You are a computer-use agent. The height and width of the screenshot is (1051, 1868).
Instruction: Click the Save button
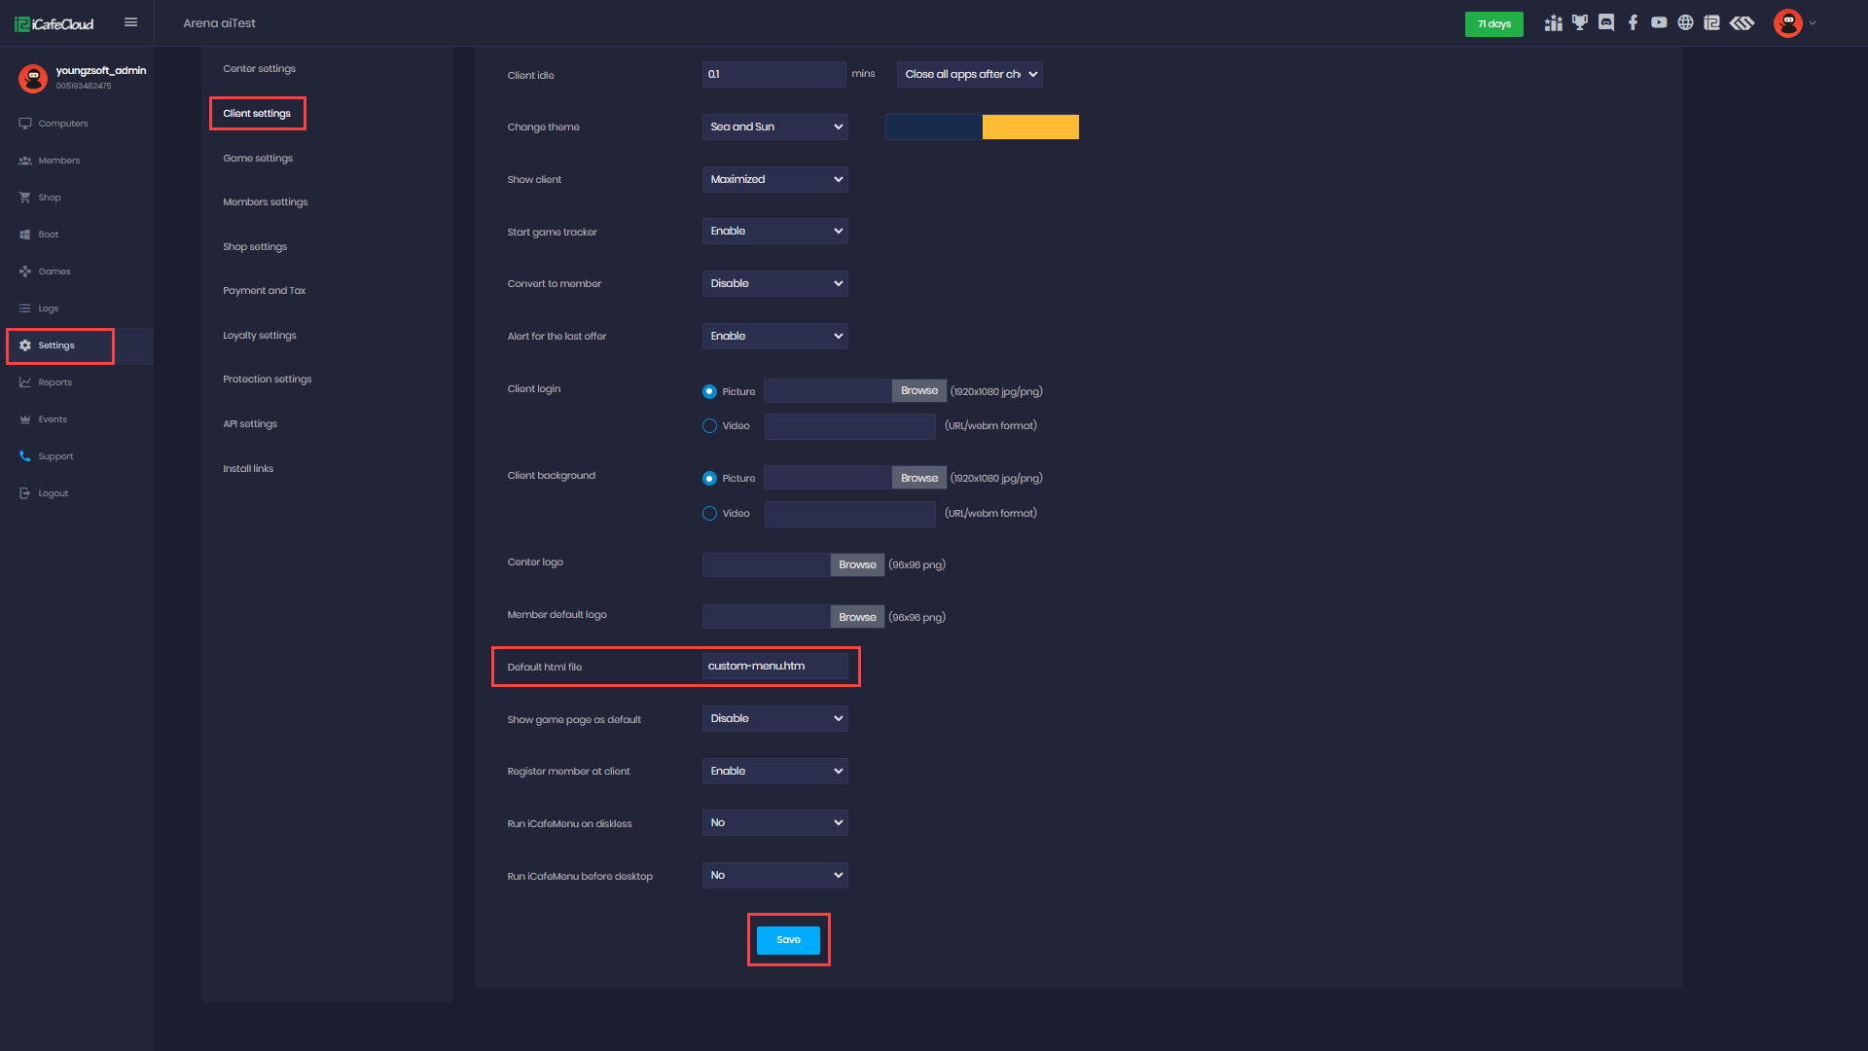(788, 940)
